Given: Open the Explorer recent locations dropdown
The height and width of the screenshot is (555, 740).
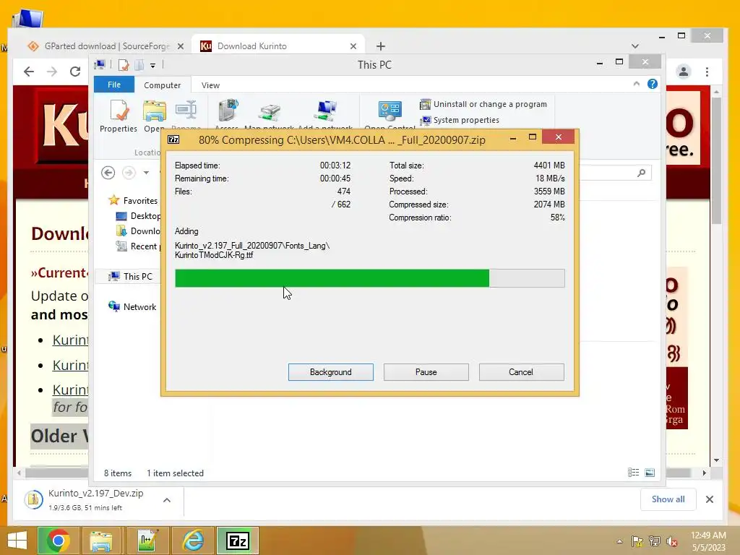Looking at the screenshot, I should 146,173.
